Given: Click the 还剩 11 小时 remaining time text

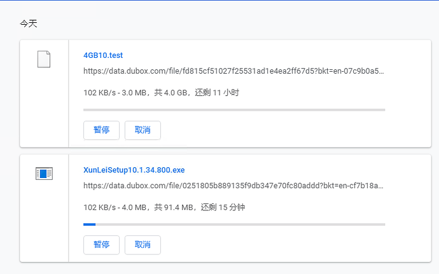Looking at the screenshot, I should tap(217, 93).
